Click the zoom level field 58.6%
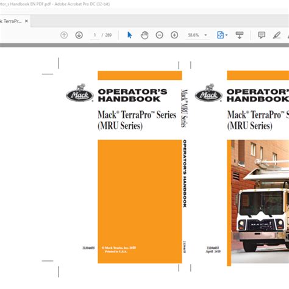289x289 pixels. (x=193, y=35)
